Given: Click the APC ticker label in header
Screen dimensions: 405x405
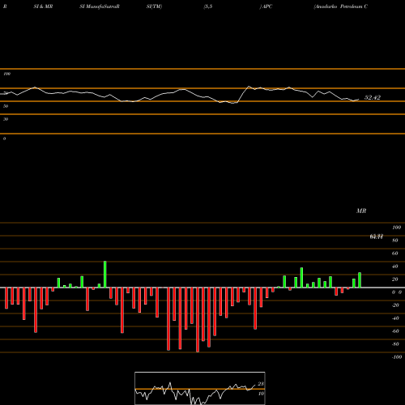Looking at the screenshot, I should tap(266, 6).
